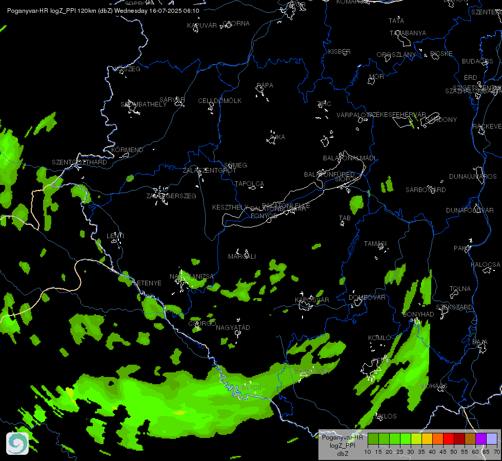
Task: Select the red 45-50 dBZ legend swatch
Action: [449, 438]
